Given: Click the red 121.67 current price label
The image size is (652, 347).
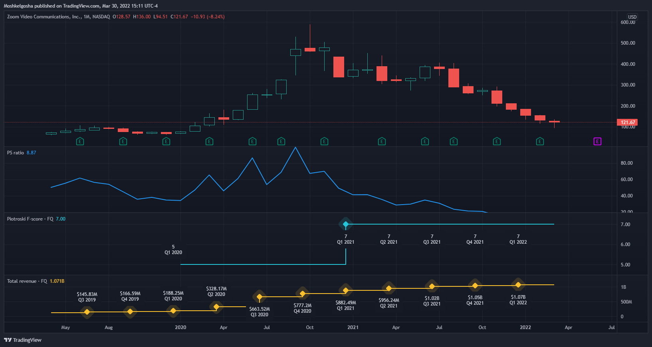Looking at the screenshot, I should tap(627, 122).
